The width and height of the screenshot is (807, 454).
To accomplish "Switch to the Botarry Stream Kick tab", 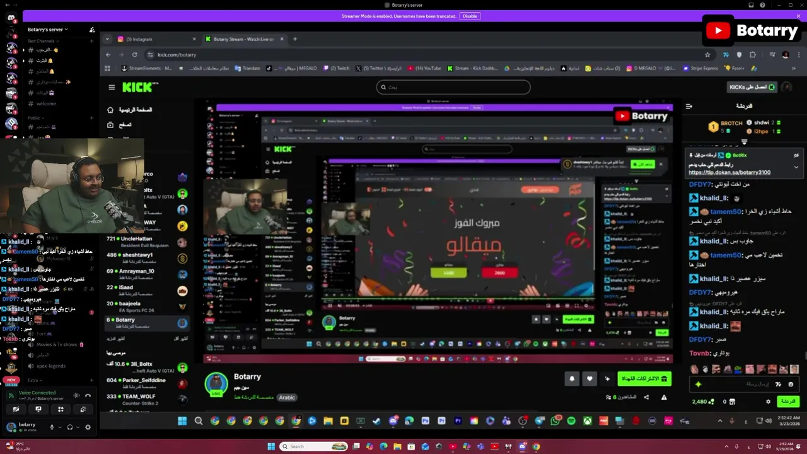I will coord(245,39).
